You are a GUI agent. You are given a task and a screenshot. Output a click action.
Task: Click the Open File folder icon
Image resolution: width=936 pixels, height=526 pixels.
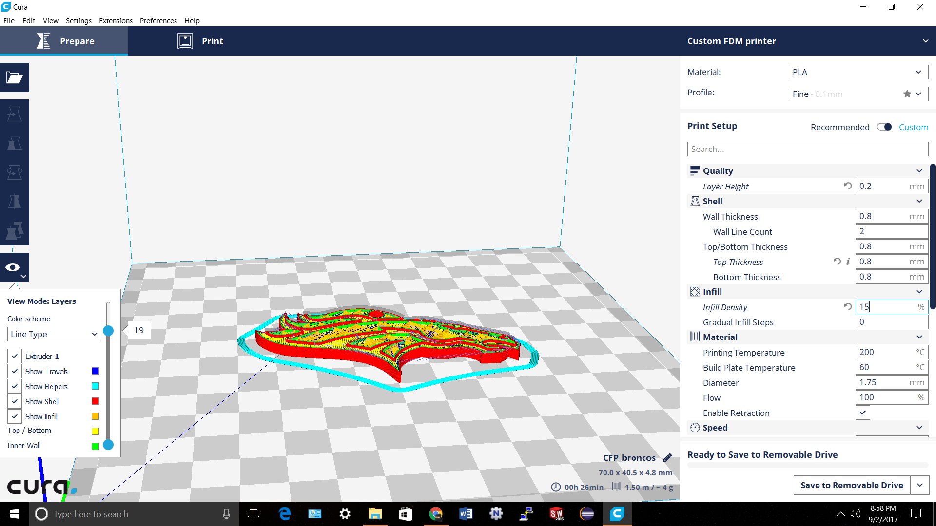(x=15, y=77)
